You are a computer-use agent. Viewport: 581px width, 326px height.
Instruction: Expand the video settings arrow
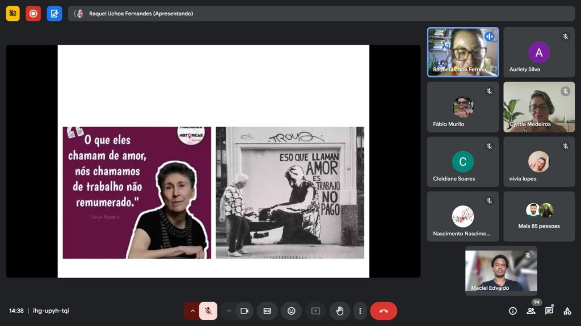[x=229, y=311]
